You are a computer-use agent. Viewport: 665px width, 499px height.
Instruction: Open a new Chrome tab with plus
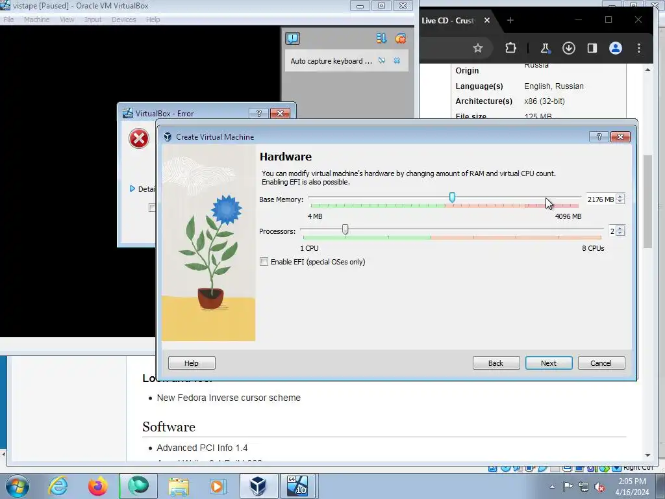pos(510,20)
